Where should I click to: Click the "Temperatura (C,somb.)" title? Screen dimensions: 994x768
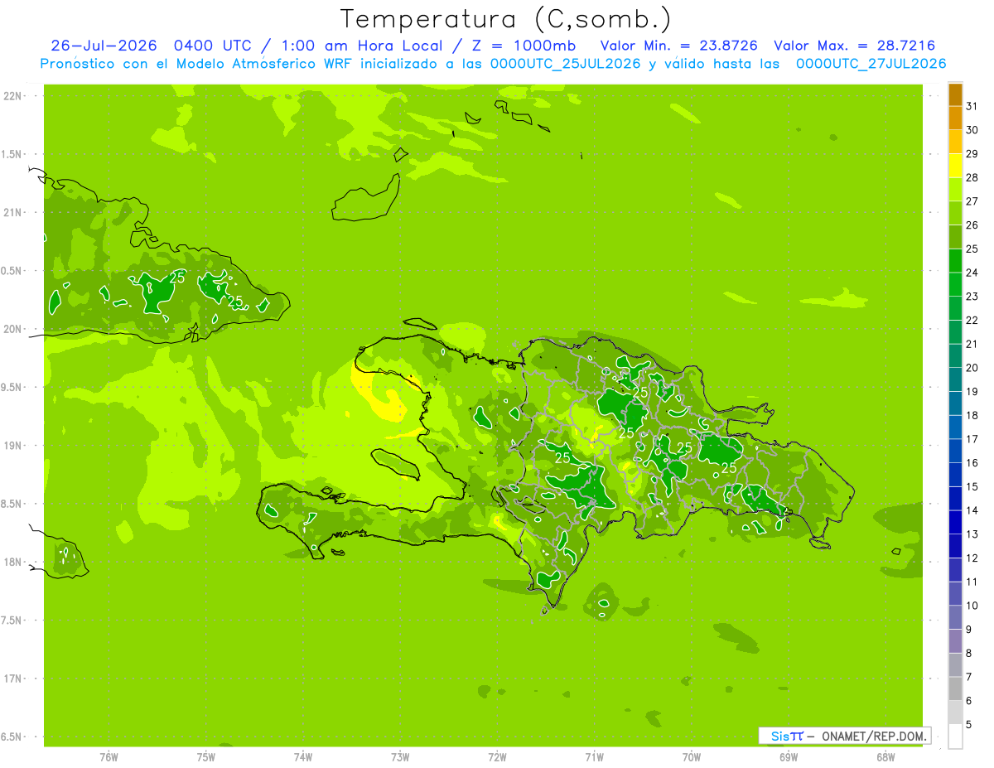(505, 19)
